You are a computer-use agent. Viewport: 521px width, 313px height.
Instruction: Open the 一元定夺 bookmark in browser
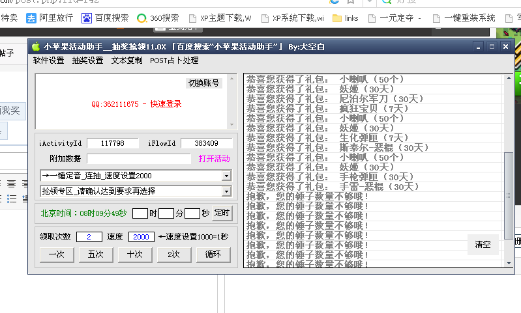394,18
